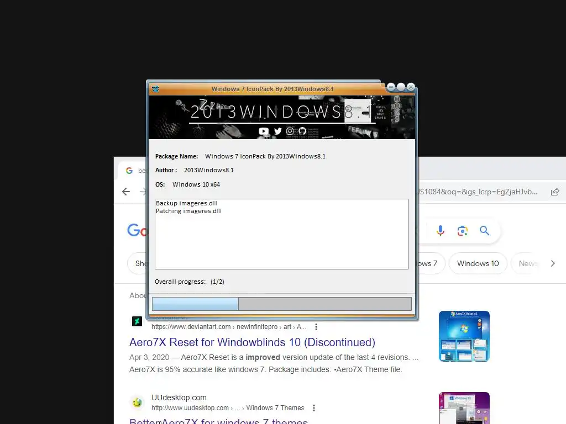Minimize the IconPack installer window
This screenshot has width=566, height=424.
click(391, 87)
